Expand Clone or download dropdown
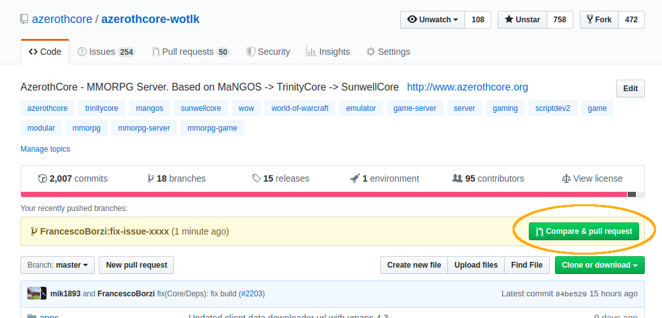The image size is (662, 318). point(600,265)
